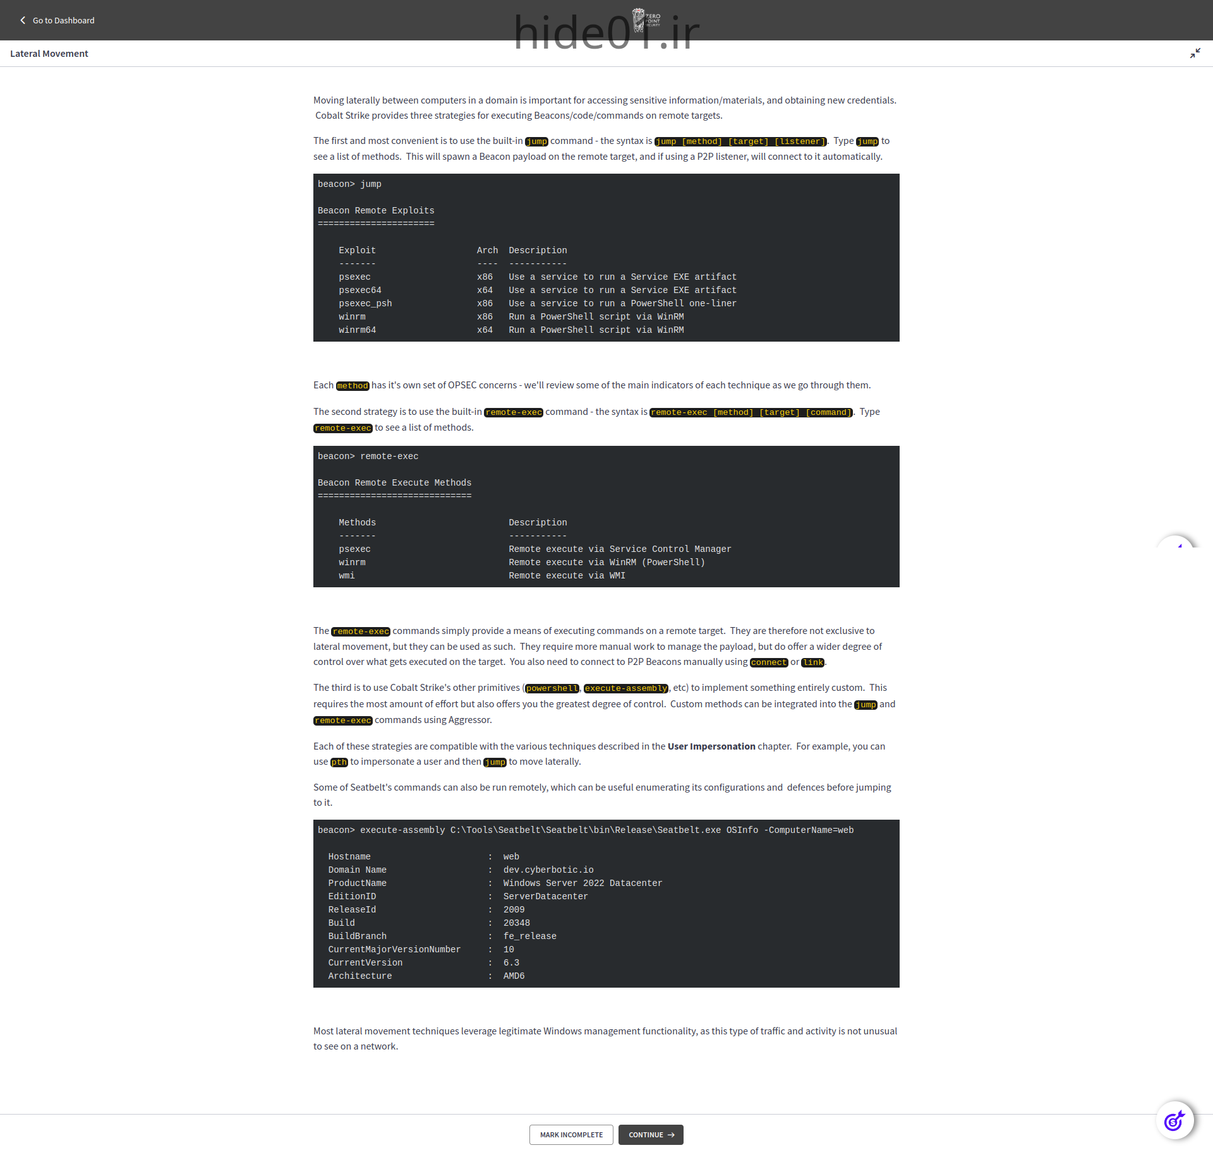This screenshot has width=1213, height=1155.
Task: Click 'Remote execute via Service Control Manager' text
Action: (620, 549)
